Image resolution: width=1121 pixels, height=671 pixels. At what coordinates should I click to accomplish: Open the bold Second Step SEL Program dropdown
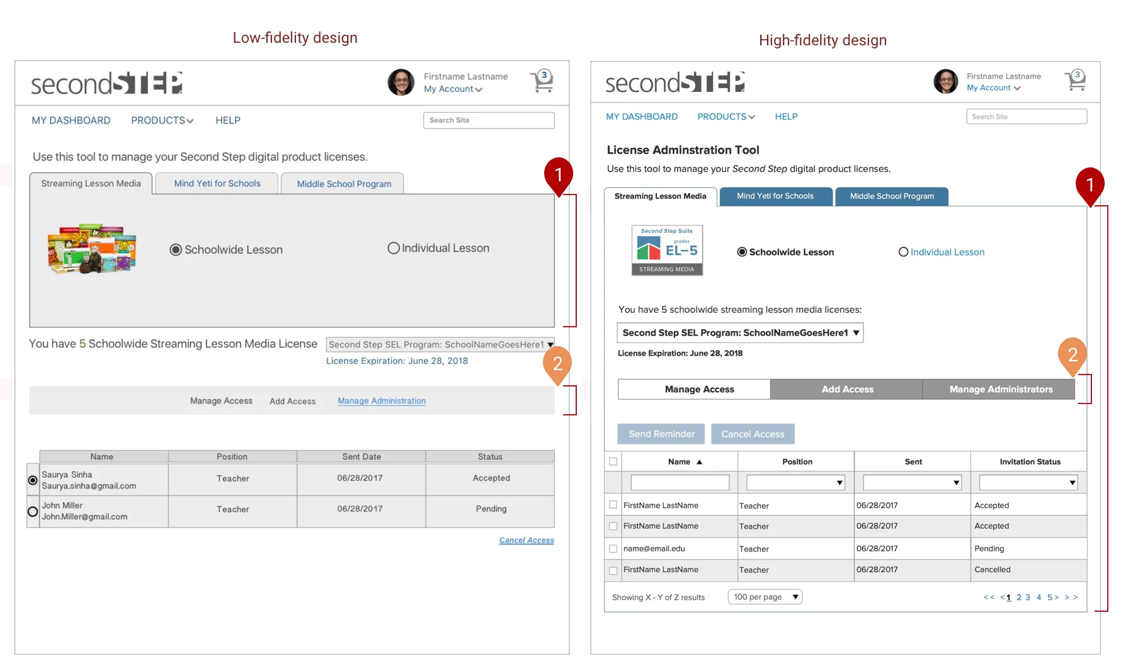pyautogui.click(x=740, y=332)
